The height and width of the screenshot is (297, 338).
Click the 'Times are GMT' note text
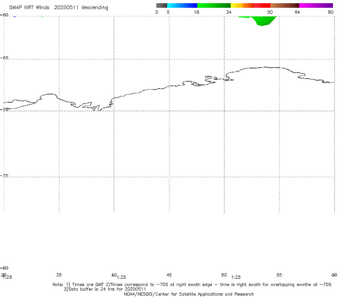click(88, 285)
